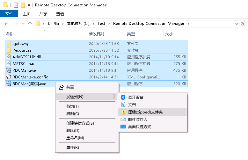This screenshot has height=160, width=248.
Task: Click the zipped folder icon
Action: pos(123,112)
